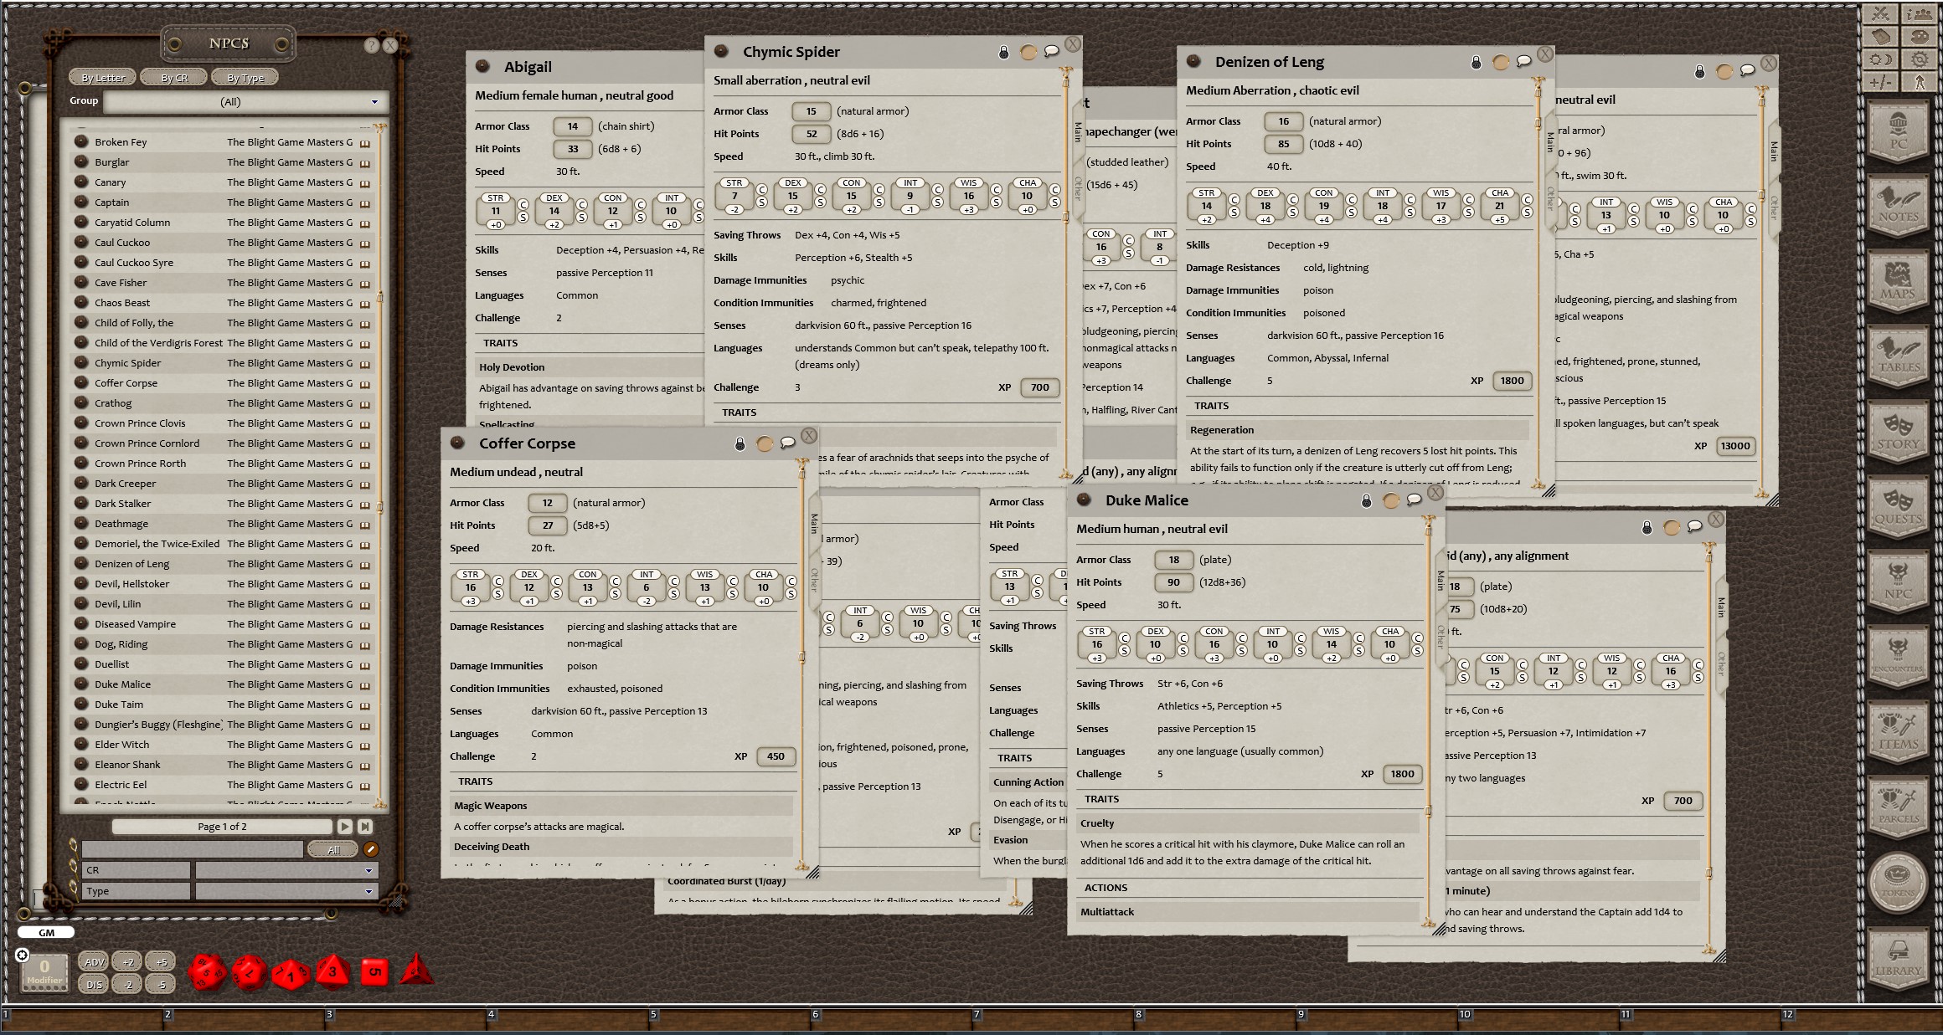
Task: Enable the ADV advantage toggle
Action: coord(94,961)
